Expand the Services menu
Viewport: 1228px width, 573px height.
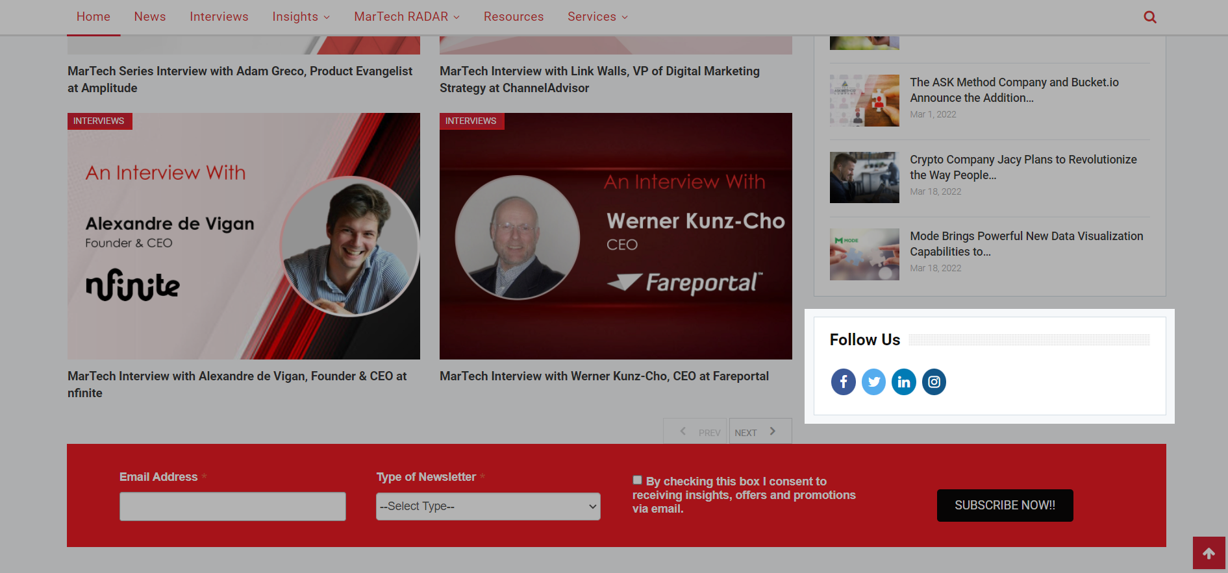(597, 17)
